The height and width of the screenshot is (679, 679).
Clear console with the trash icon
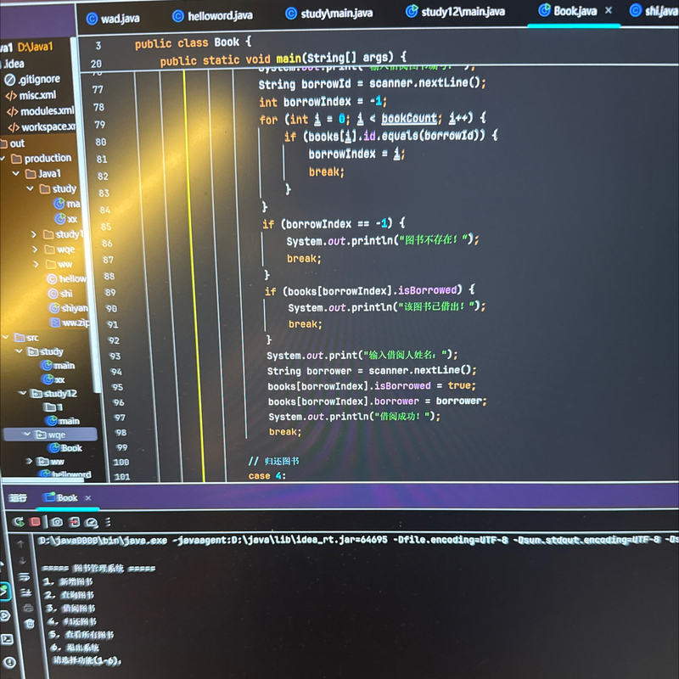tap(30, 623)
